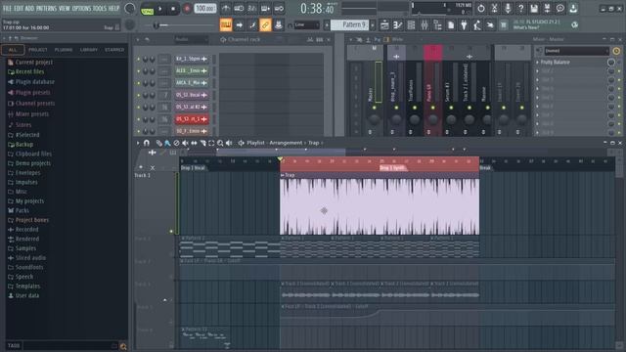Toggle the Fruity Balance slot enable knob
Viewport: 626px width, 352px height.
610,63
